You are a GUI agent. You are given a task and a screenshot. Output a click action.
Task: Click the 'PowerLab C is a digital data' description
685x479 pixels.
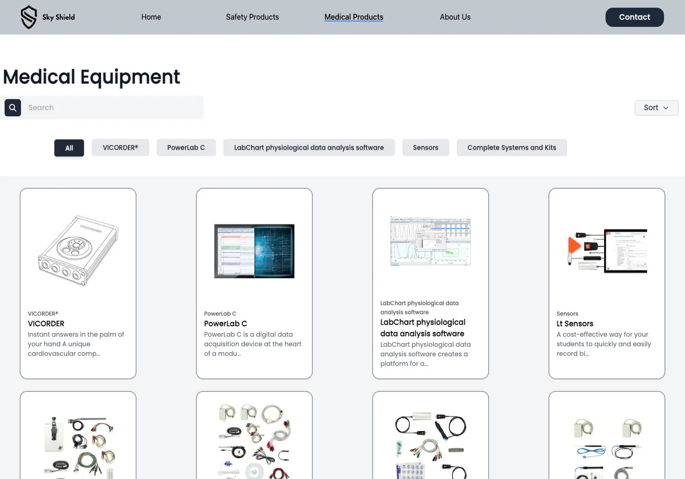[253, 344]
